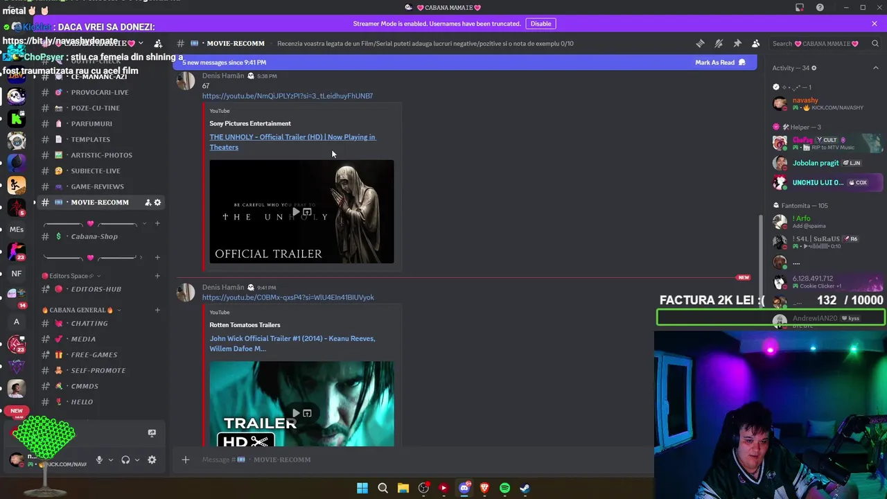Play THE UNHOLY trailer video thumbnail
The image size is (887, 499).
296,212
